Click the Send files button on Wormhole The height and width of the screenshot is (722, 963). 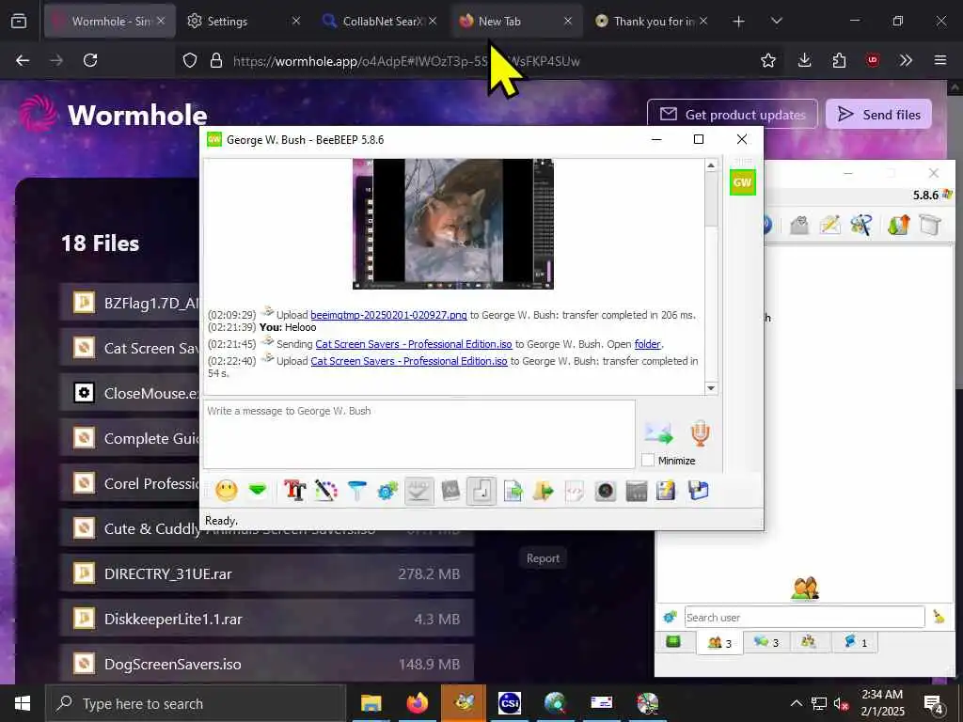pos(879,114)
